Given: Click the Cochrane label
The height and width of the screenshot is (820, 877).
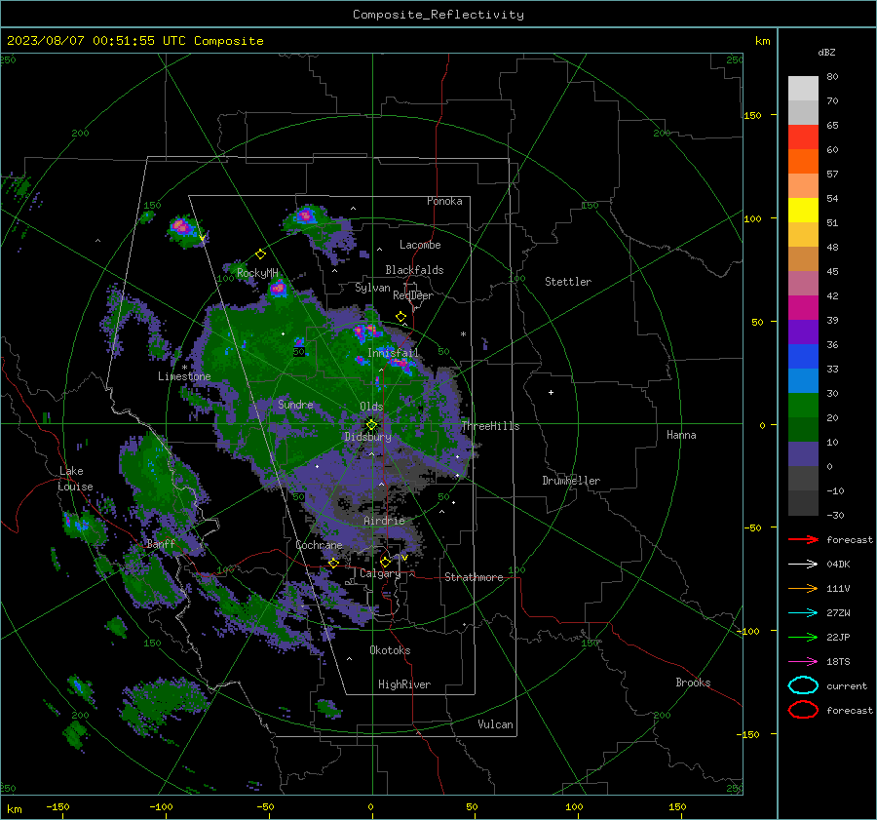Looking at the screenshot, I should [x=319, y=545].
